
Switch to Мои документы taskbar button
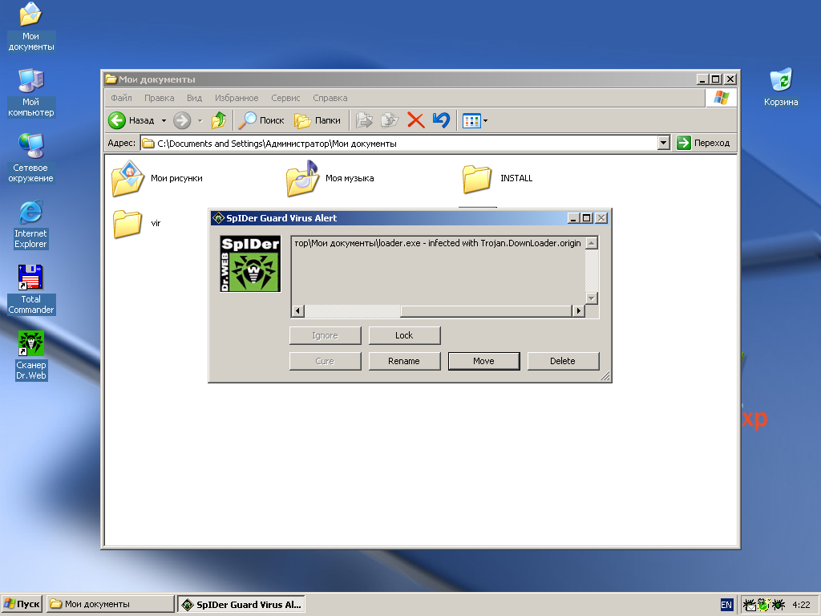point(110,605)
